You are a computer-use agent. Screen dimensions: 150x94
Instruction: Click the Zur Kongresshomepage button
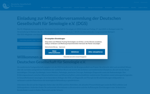[x=30, y=47]
